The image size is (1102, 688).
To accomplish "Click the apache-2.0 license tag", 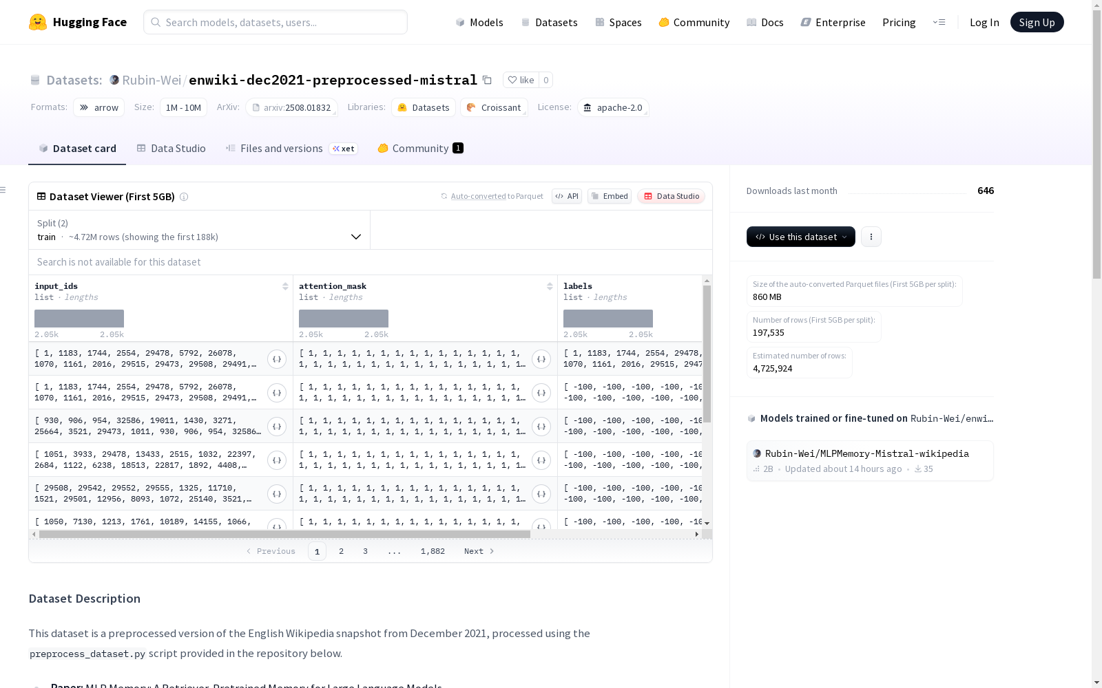I will pyautogui.click(x=613, y=107).
